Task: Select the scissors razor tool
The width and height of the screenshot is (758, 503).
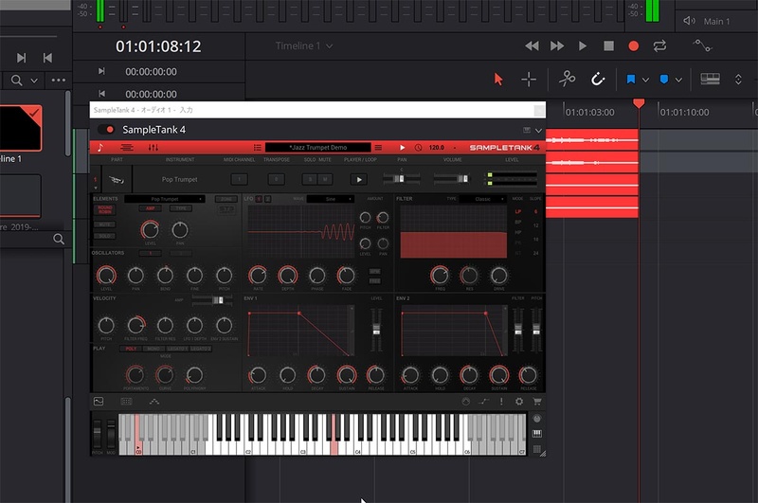Action: 567,79
